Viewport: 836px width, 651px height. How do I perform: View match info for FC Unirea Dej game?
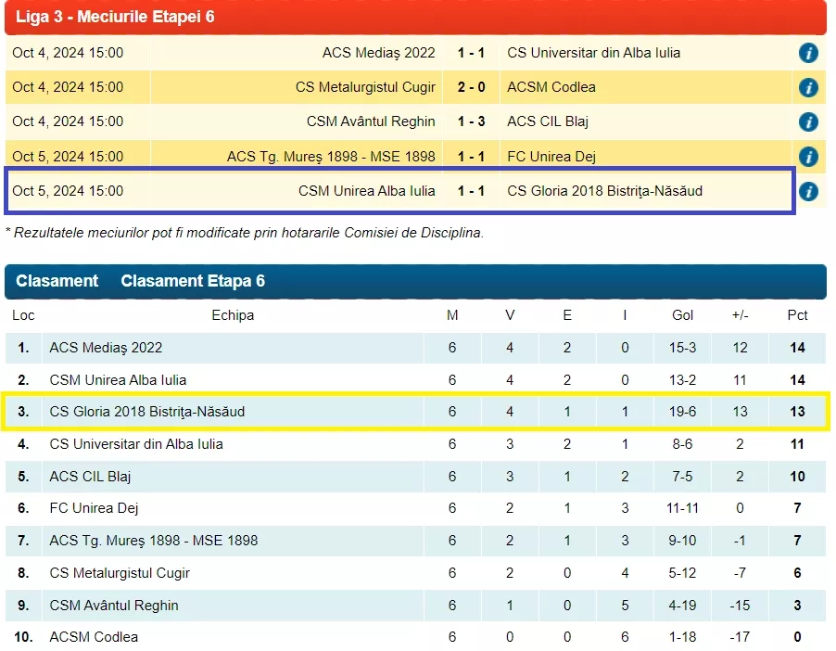[808, 157]
